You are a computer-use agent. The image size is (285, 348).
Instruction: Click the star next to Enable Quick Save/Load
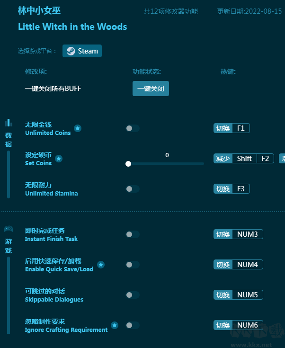pos(101,265)
